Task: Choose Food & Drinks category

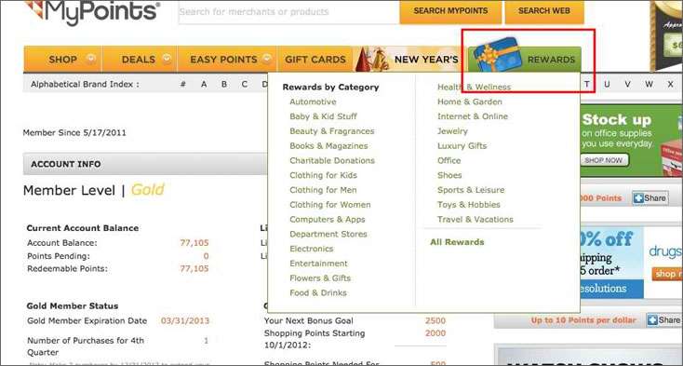Action: pos(318,292)
